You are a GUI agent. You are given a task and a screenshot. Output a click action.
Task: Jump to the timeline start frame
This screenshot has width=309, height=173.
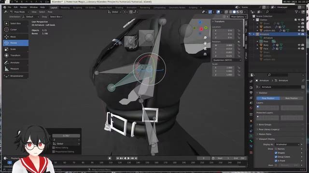point(118,158)
